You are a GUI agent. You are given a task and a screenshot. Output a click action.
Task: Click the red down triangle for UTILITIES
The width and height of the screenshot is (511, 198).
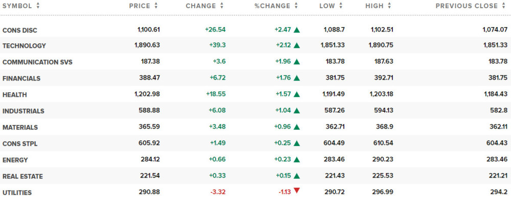296,191
